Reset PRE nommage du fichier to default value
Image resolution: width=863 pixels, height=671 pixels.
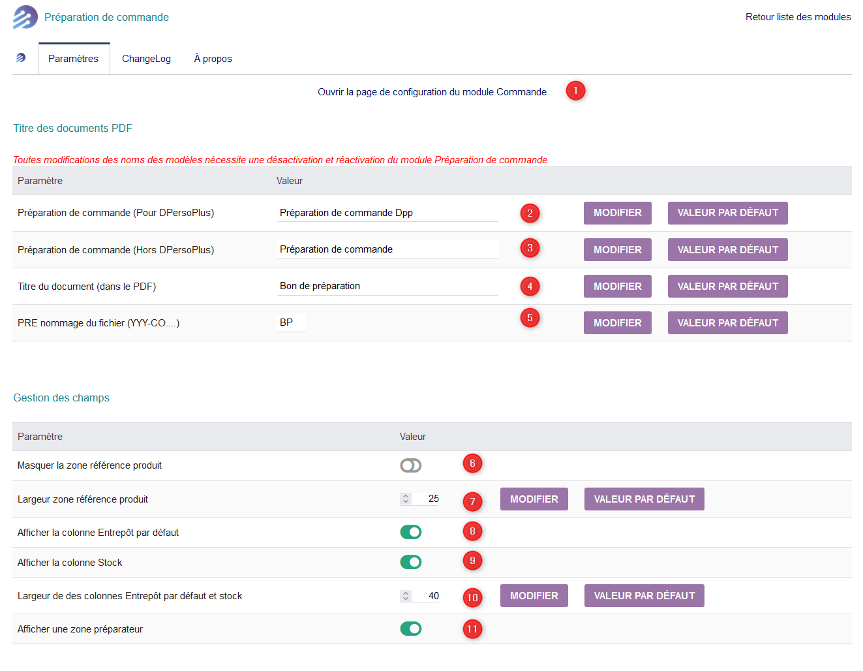click(x=727, y=323)
